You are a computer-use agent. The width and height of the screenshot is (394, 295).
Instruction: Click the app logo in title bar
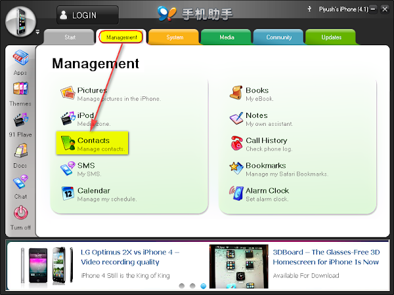pos(167,13)
